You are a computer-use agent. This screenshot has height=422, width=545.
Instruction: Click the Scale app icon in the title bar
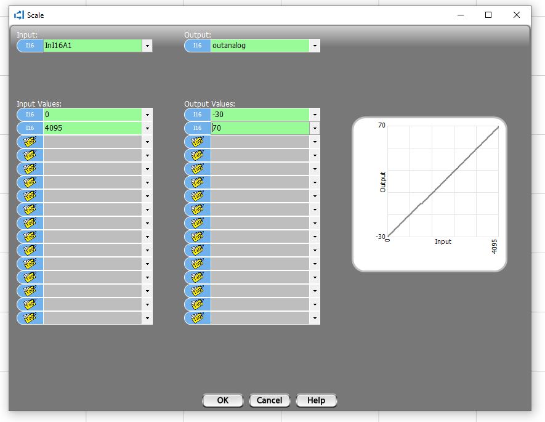pos(18,15)
